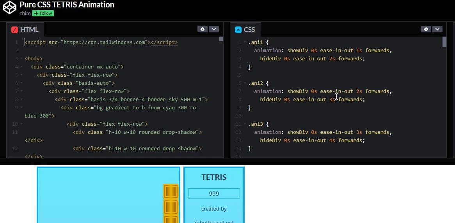Click the Pure CSS TETRIS Animation title
Viewport: 455px width, 223px height.
[x=67, y=5]
